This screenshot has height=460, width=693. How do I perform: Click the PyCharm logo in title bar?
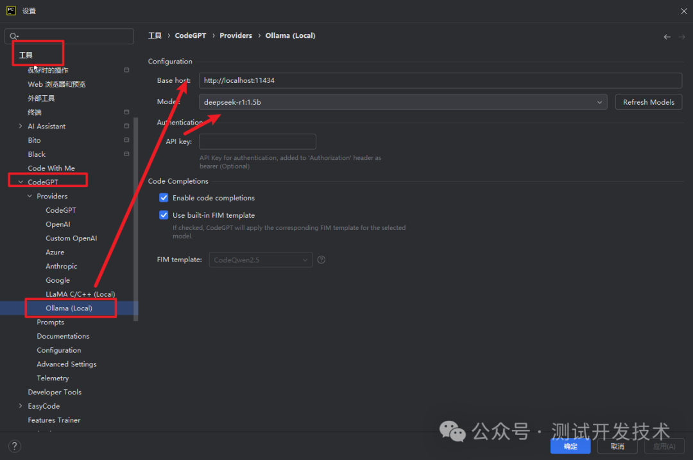(11, 11)
